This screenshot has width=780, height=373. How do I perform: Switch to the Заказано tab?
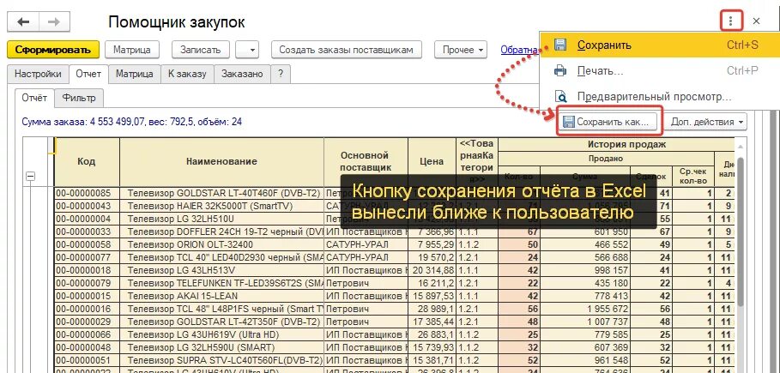pyautogui.click(x=242, y=74)
